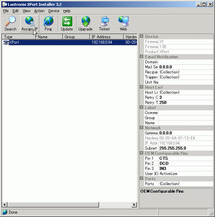This screenshot has width=215, height=217.
Task: Edit the Unit Name property field
Action: (x=186, y=82)
